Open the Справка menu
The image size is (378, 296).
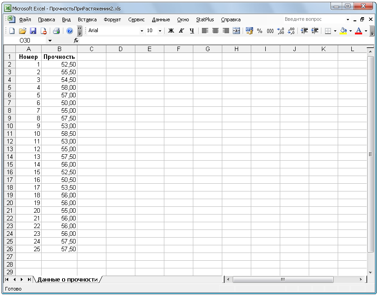(231, 19)
